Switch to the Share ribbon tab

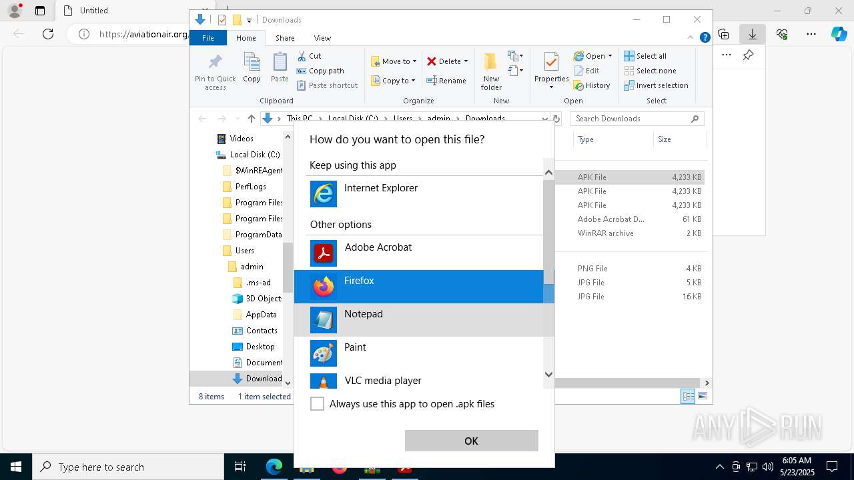click(285, 38)
